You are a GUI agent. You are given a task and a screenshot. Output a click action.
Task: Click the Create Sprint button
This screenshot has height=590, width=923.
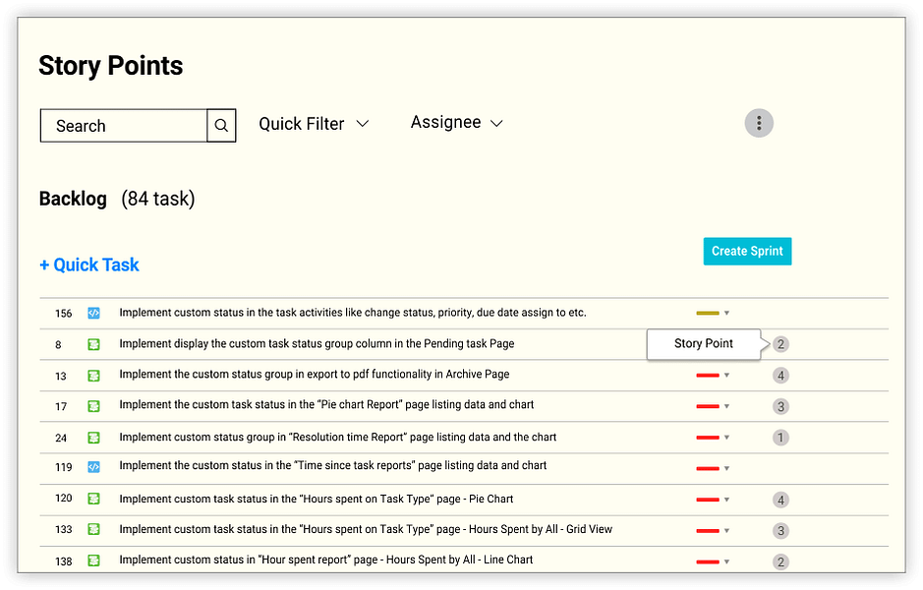point(747,252)
